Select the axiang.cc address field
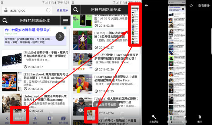This screenshot has height=125, width=212. 27,10
